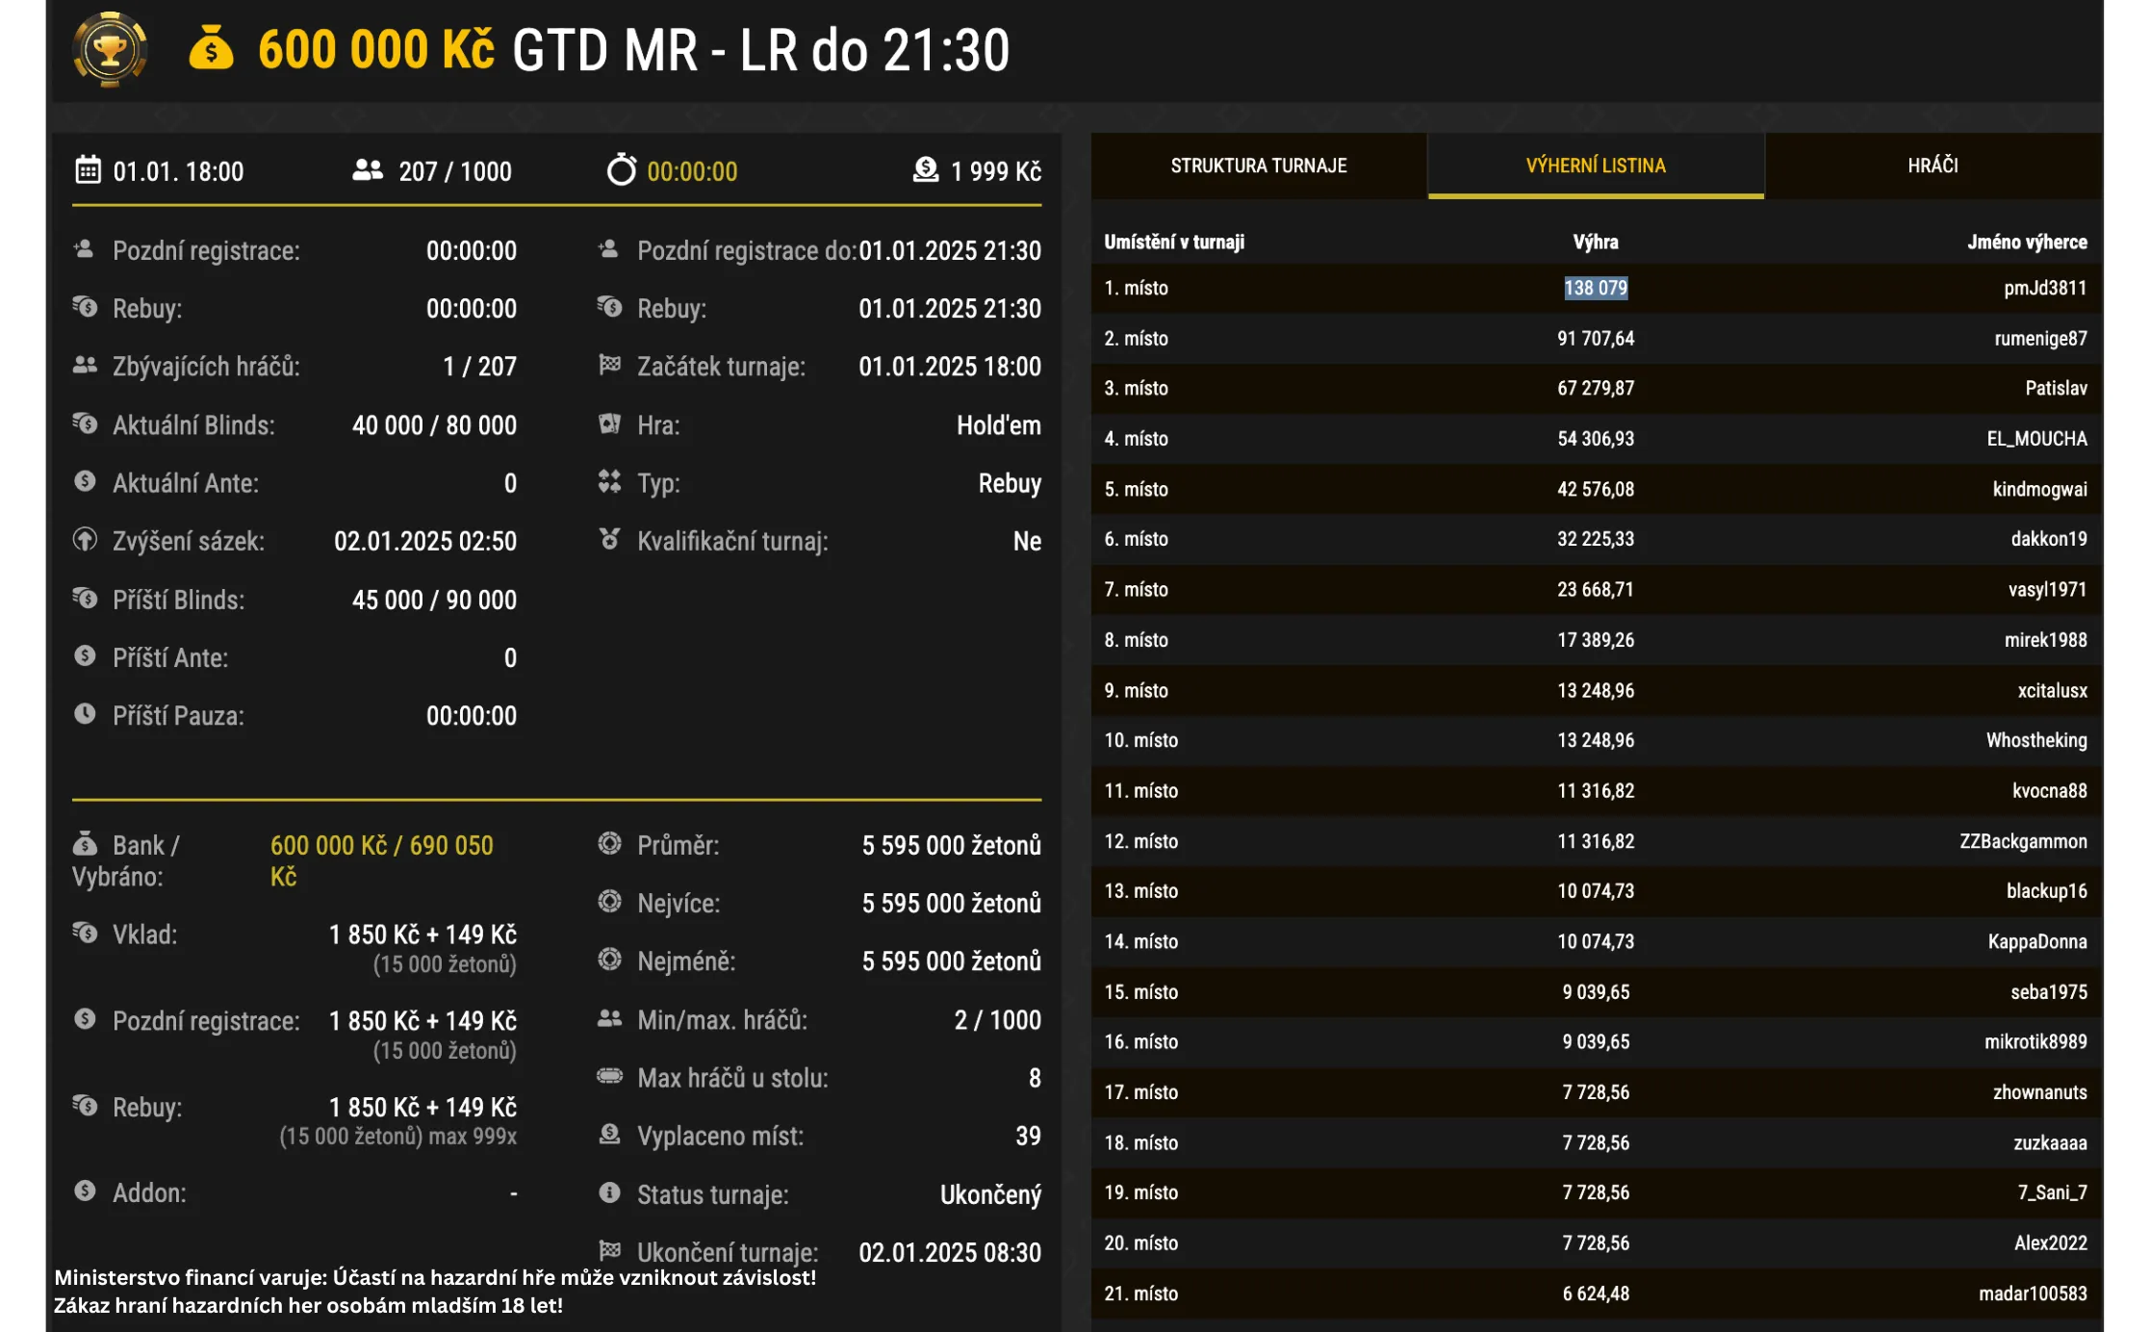Click the calendar icon next to 01.01. 18:00
Viewport: 2150px width, 1332px height.
coord(90,169)
